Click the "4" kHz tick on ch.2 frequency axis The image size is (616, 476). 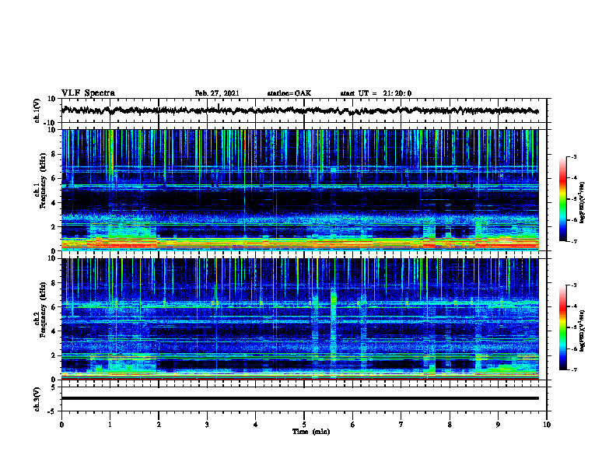(54, 331)
